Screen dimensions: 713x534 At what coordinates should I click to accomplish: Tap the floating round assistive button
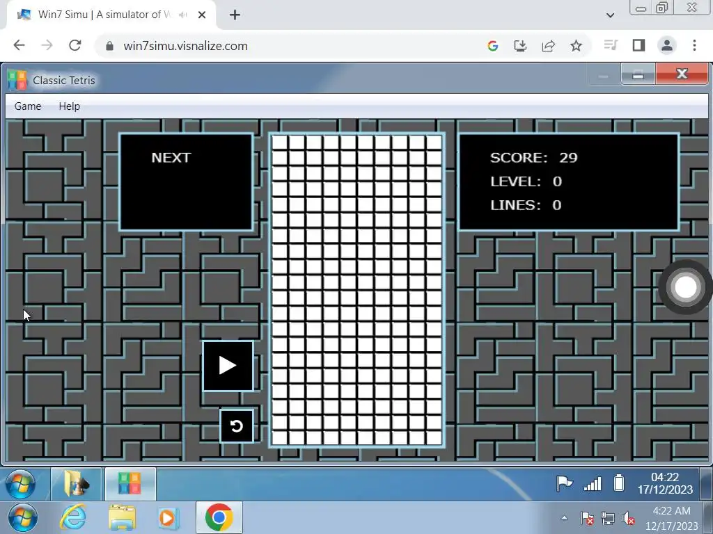pyautogui.click(x=685, y=287)
